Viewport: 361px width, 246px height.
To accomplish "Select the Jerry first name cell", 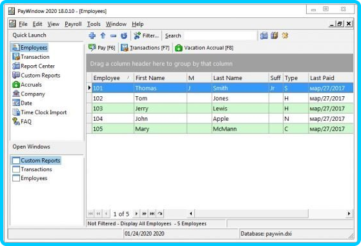I will (160, 108).
